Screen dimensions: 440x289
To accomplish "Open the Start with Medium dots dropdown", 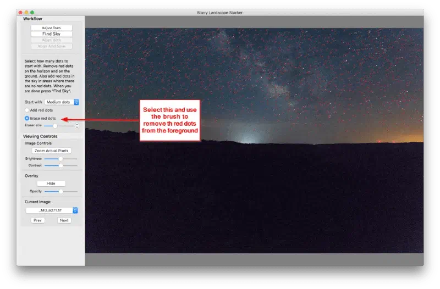I will coord(62,102).
